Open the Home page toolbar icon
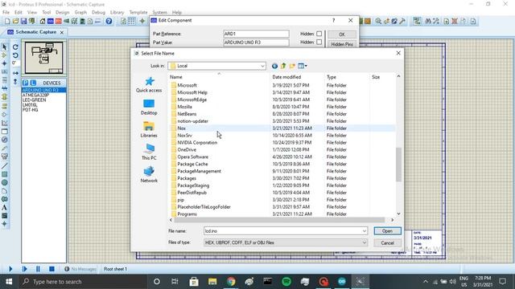This screenshot has height=289, width=515. coord(43,22)
